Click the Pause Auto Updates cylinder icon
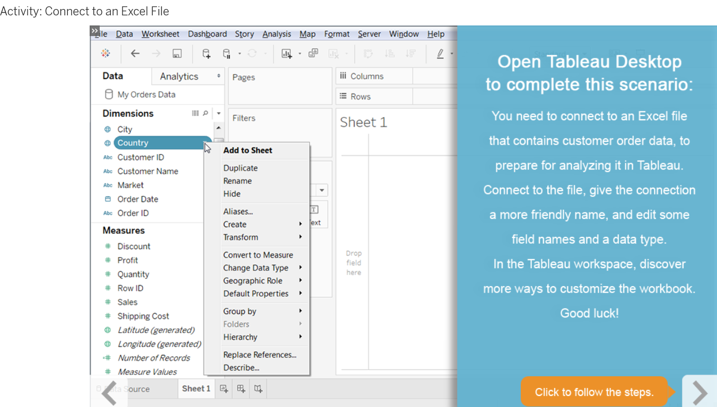Image resolution: width=717 pixels, height=407 pixels. coord(226,54)
